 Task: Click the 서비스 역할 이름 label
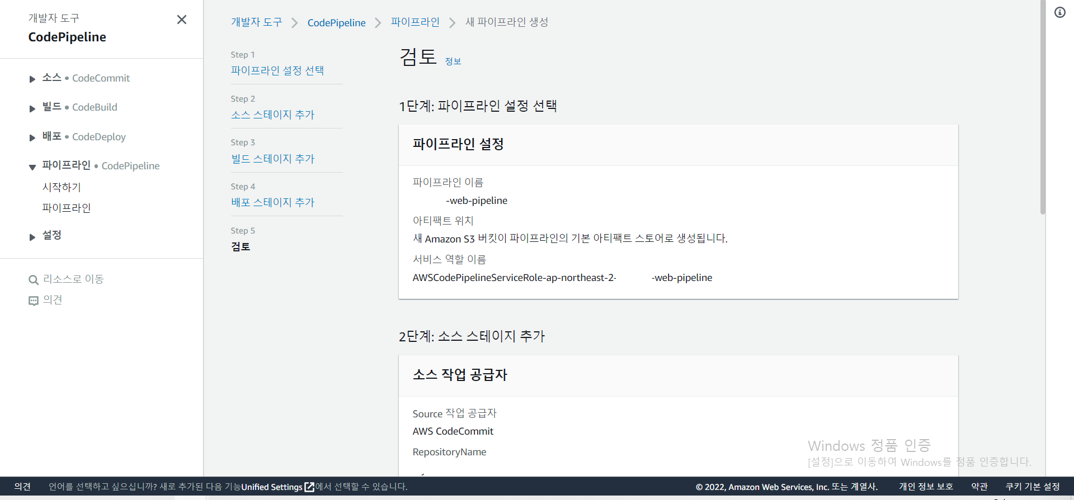[449, 259]
